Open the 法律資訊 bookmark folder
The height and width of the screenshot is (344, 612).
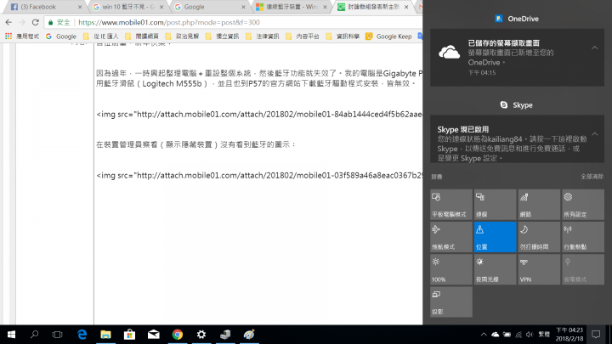263,37
